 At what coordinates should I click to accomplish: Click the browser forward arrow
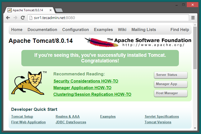coord(15,18)
